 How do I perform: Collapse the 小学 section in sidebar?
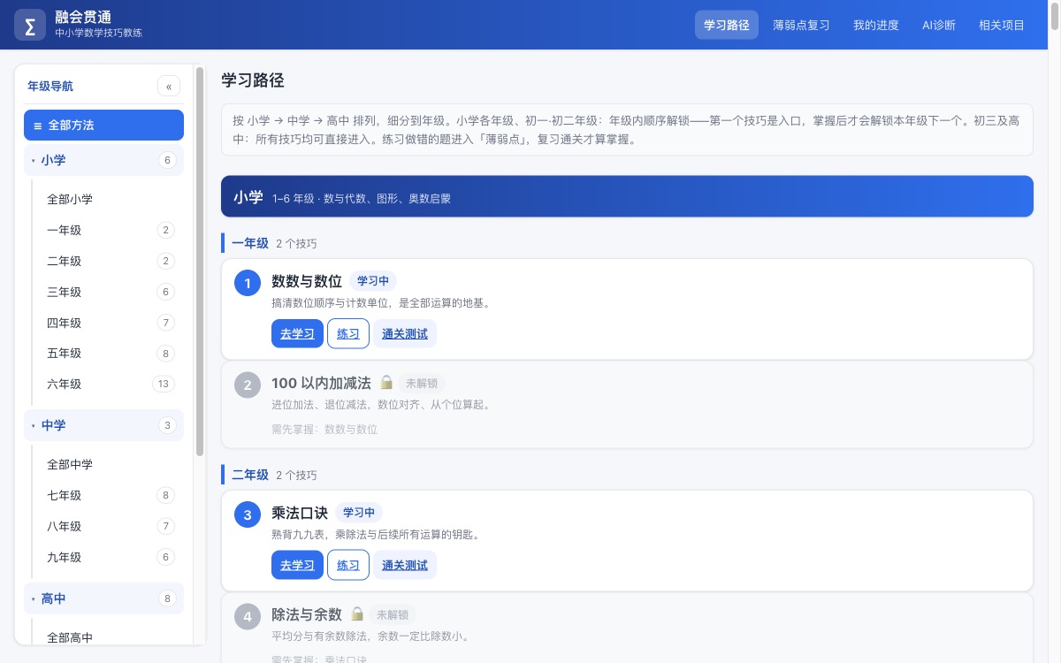(103, 160)
